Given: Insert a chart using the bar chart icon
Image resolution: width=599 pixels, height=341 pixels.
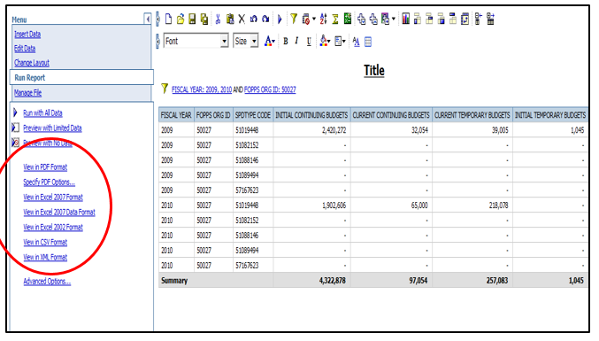Looking at the screenshot, I should tap(406, 19).
